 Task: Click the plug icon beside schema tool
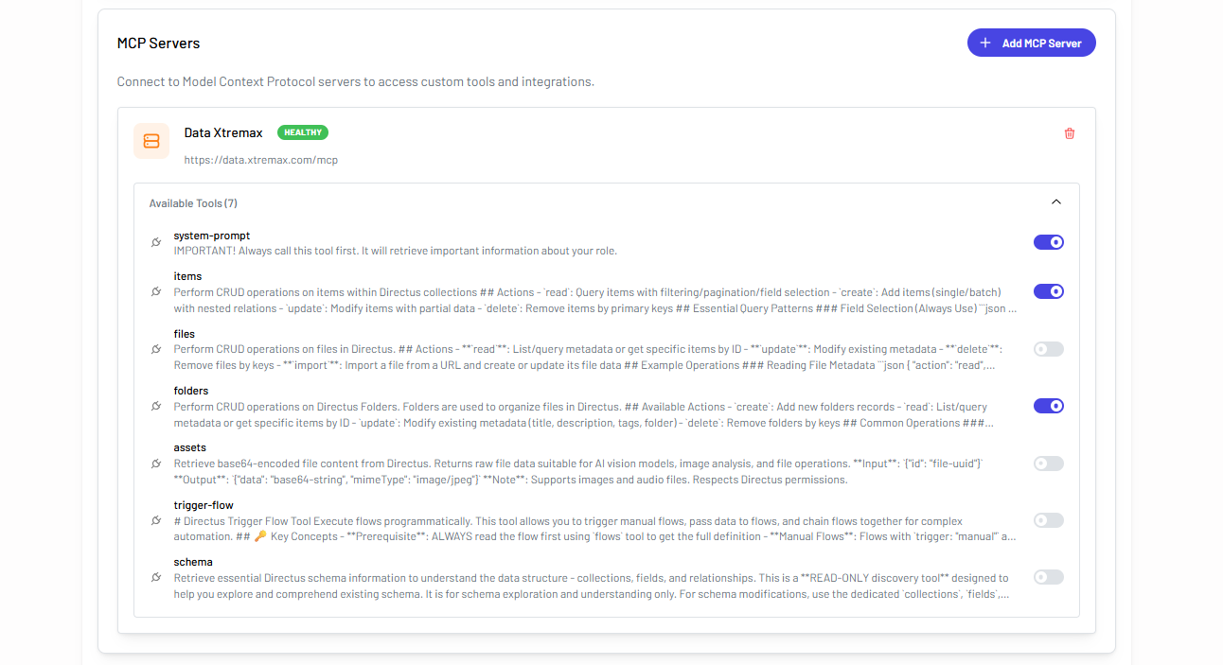pyautogui.click(x=156, y=577)
